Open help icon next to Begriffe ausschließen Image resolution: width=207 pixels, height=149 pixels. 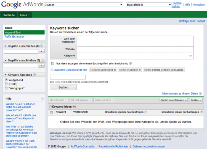pos(42,60)
